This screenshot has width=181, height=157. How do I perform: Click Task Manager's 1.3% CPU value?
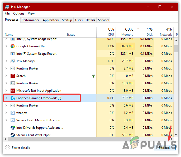pyautogui.click(x=111, y=61)
